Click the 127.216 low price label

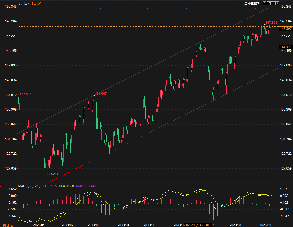point(53,174)
